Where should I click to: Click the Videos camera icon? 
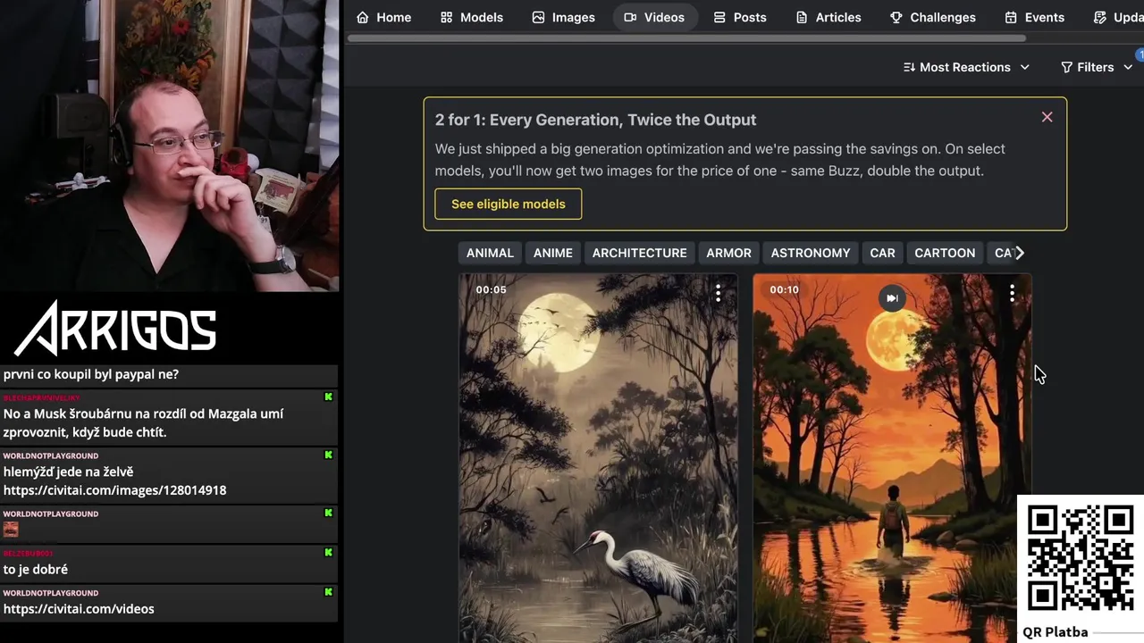630,17
